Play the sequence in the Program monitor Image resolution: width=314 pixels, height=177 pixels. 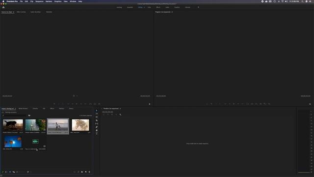coord(234,104)
